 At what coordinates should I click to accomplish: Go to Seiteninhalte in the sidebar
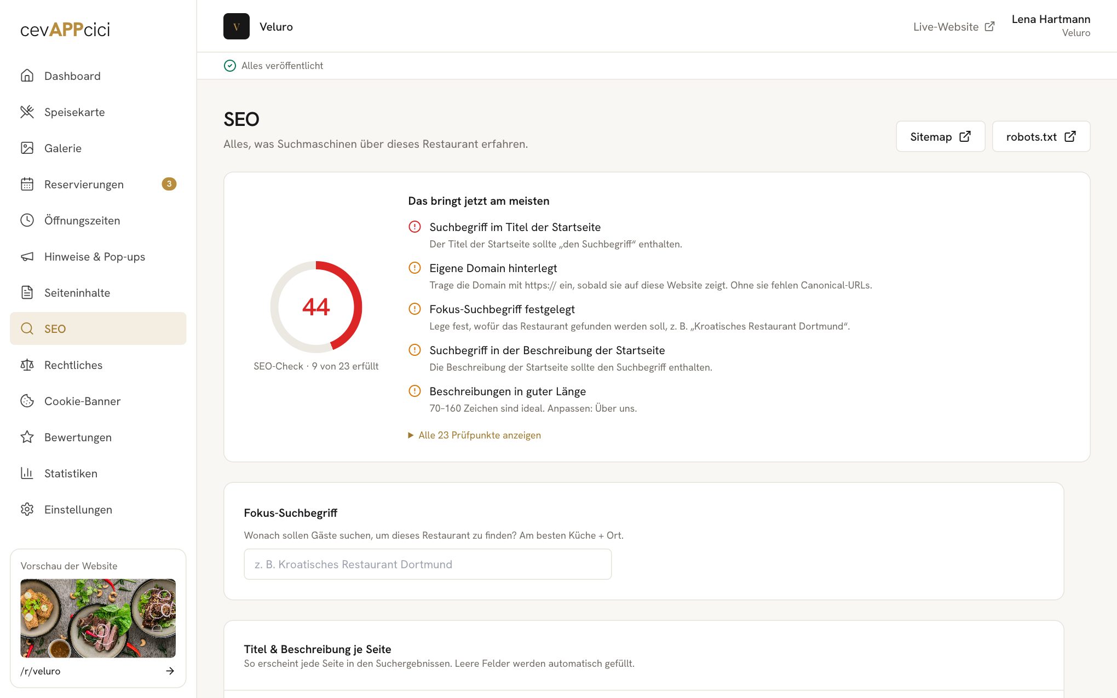point(98,292)
